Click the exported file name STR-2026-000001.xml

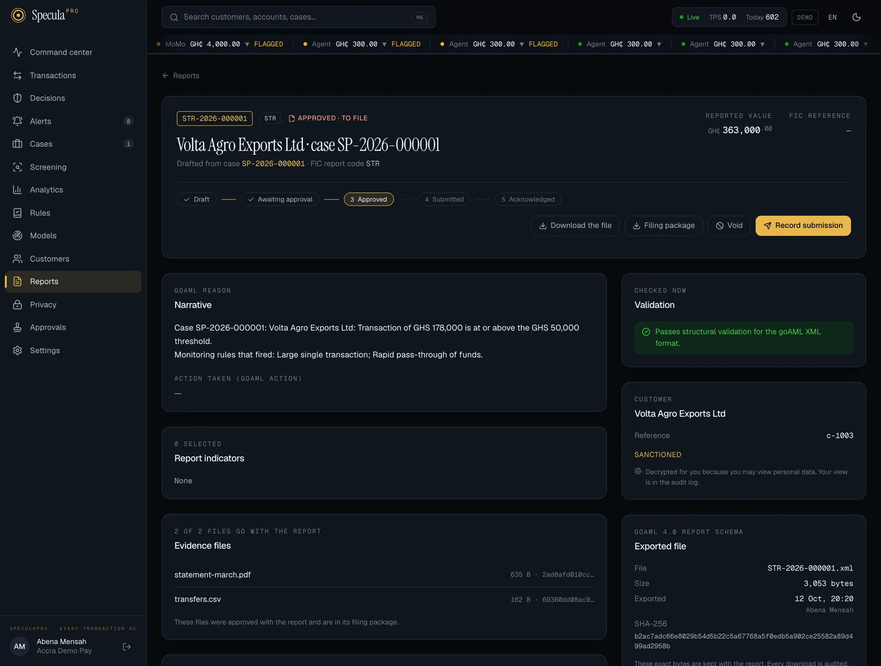coord(811,568)
